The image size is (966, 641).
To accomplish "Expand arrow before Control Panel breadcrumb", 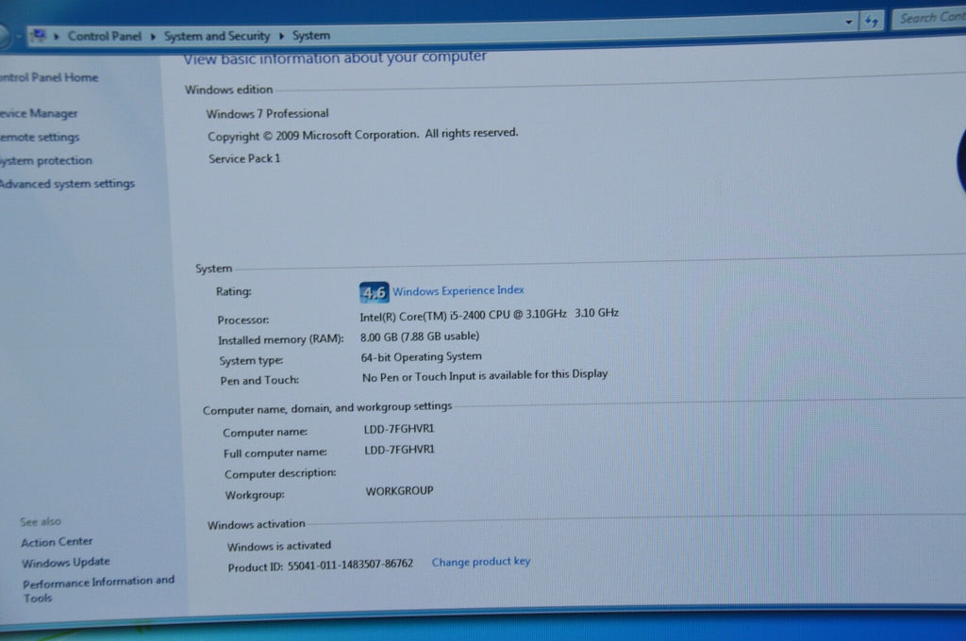I will pos(56,37).
